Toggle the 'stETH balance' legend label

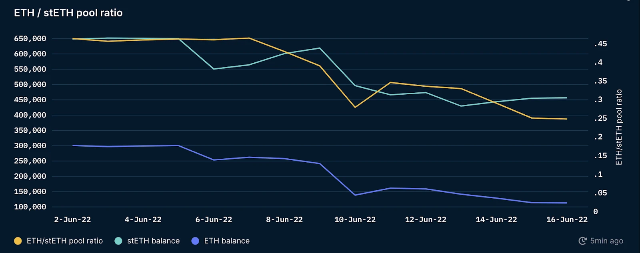(x=154, y=241)
